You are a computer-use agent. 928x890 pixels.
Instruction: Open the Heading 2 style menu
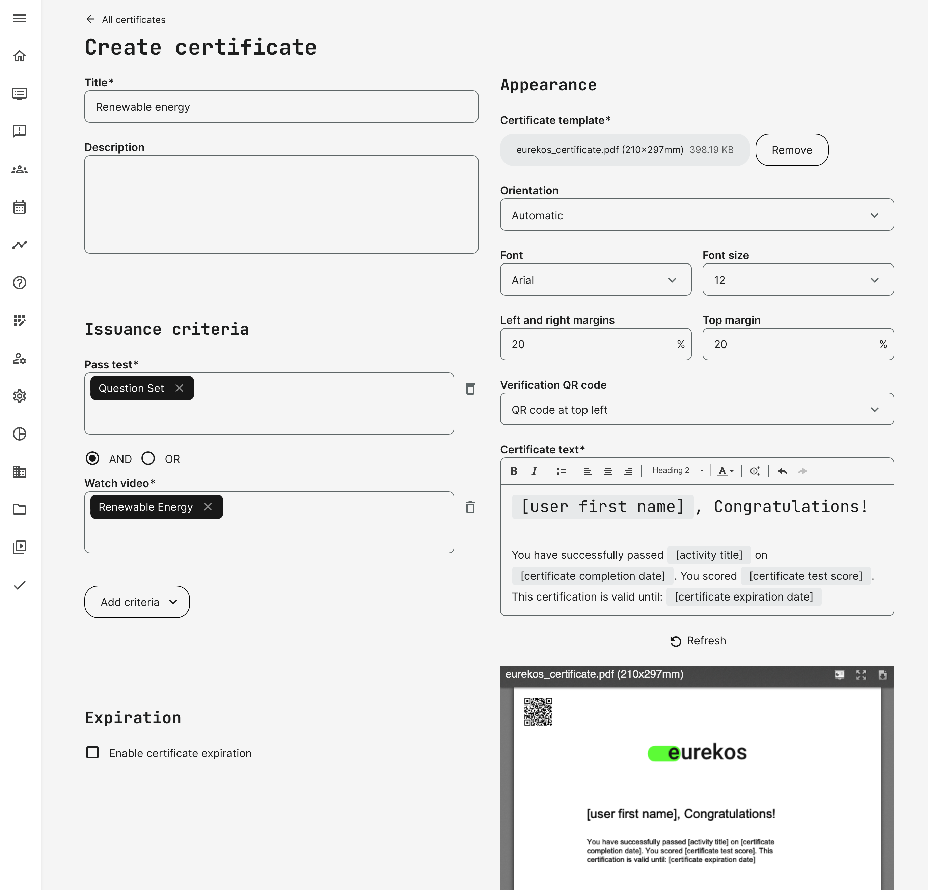pyautogui.click(x=677, y=471)
